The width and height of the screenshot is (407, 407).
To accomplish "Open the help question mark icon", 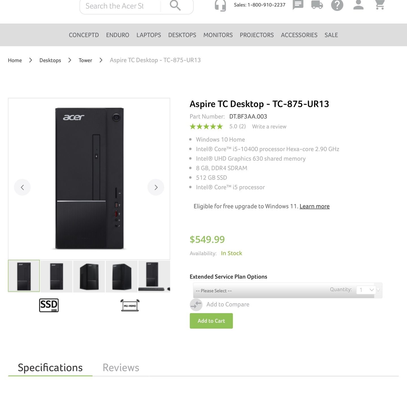I will (x=337, y=5).
